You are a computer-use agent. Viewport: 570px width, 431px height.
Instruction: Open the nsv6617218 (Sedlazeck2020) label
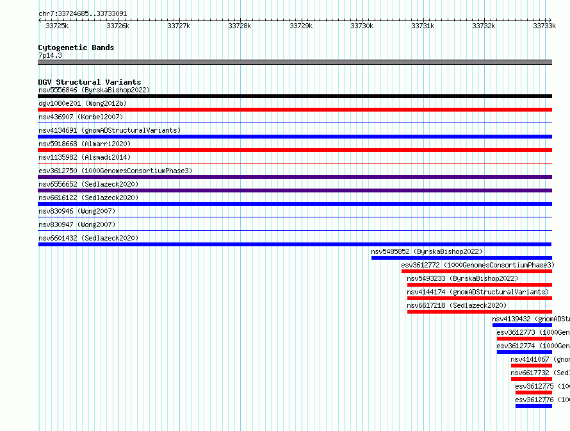tap(457, 305)
